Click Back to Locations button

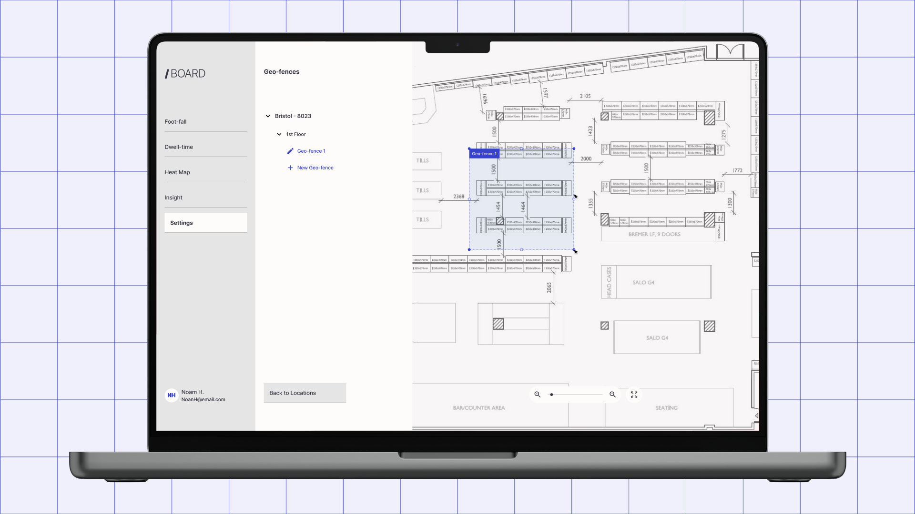(x=305, y=393)
